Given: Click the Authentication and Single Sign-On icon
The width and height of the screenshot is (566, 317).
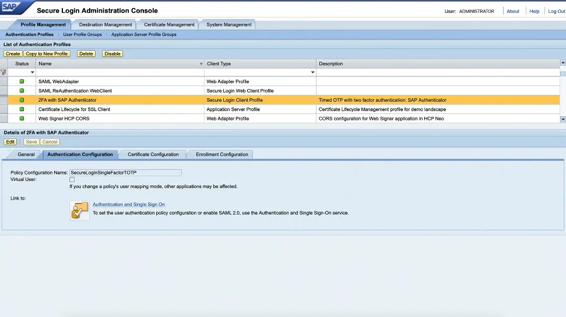Looking at the screenshot, I should (x=79, y=210).
